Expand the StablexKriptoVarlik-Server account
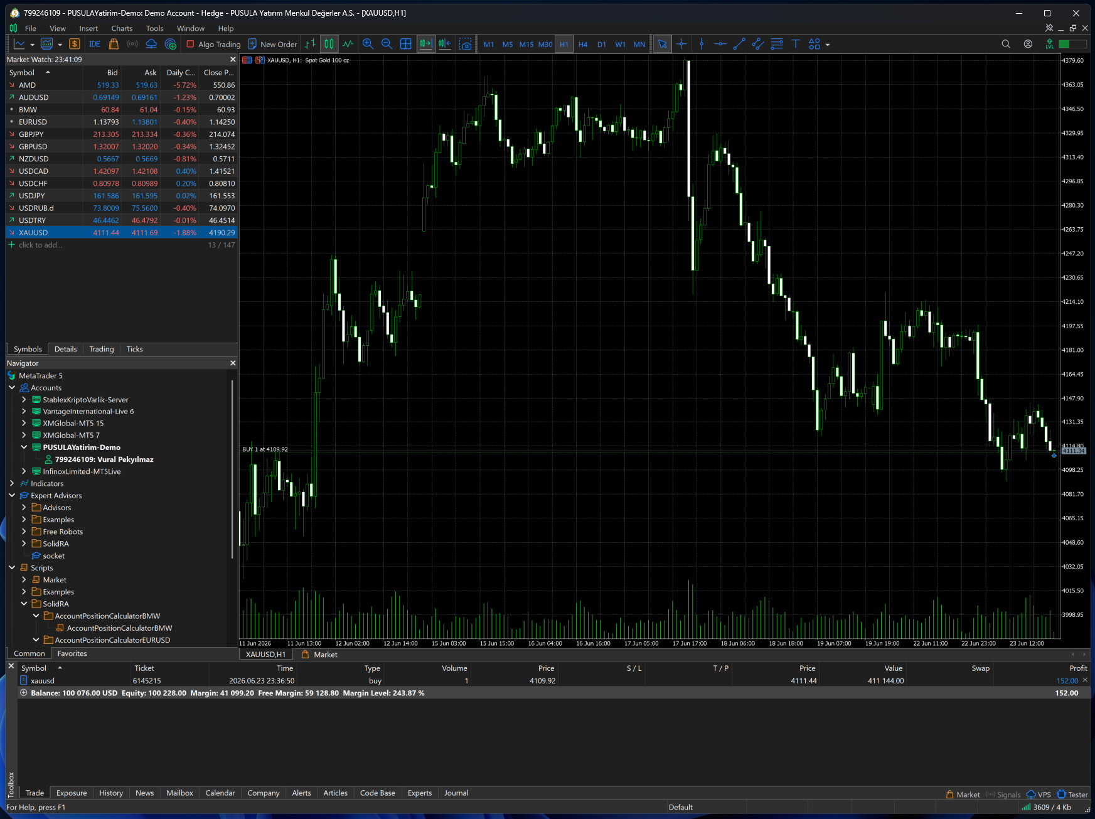The width and height of the screenshot is (1095, 819). pyautogui.click(x=24, y=400)
